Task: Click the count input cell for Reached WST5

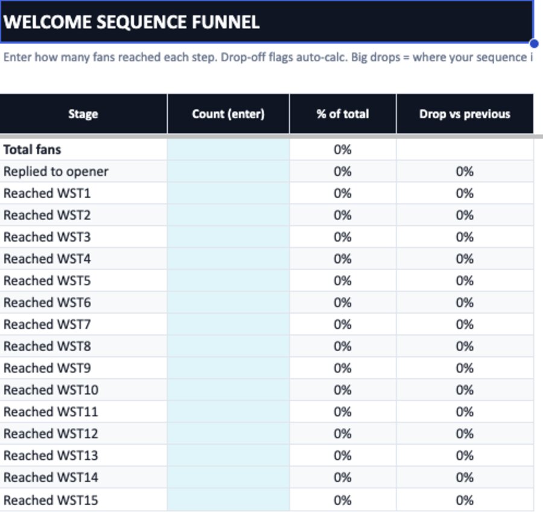Action: click(x=228, y=280)
